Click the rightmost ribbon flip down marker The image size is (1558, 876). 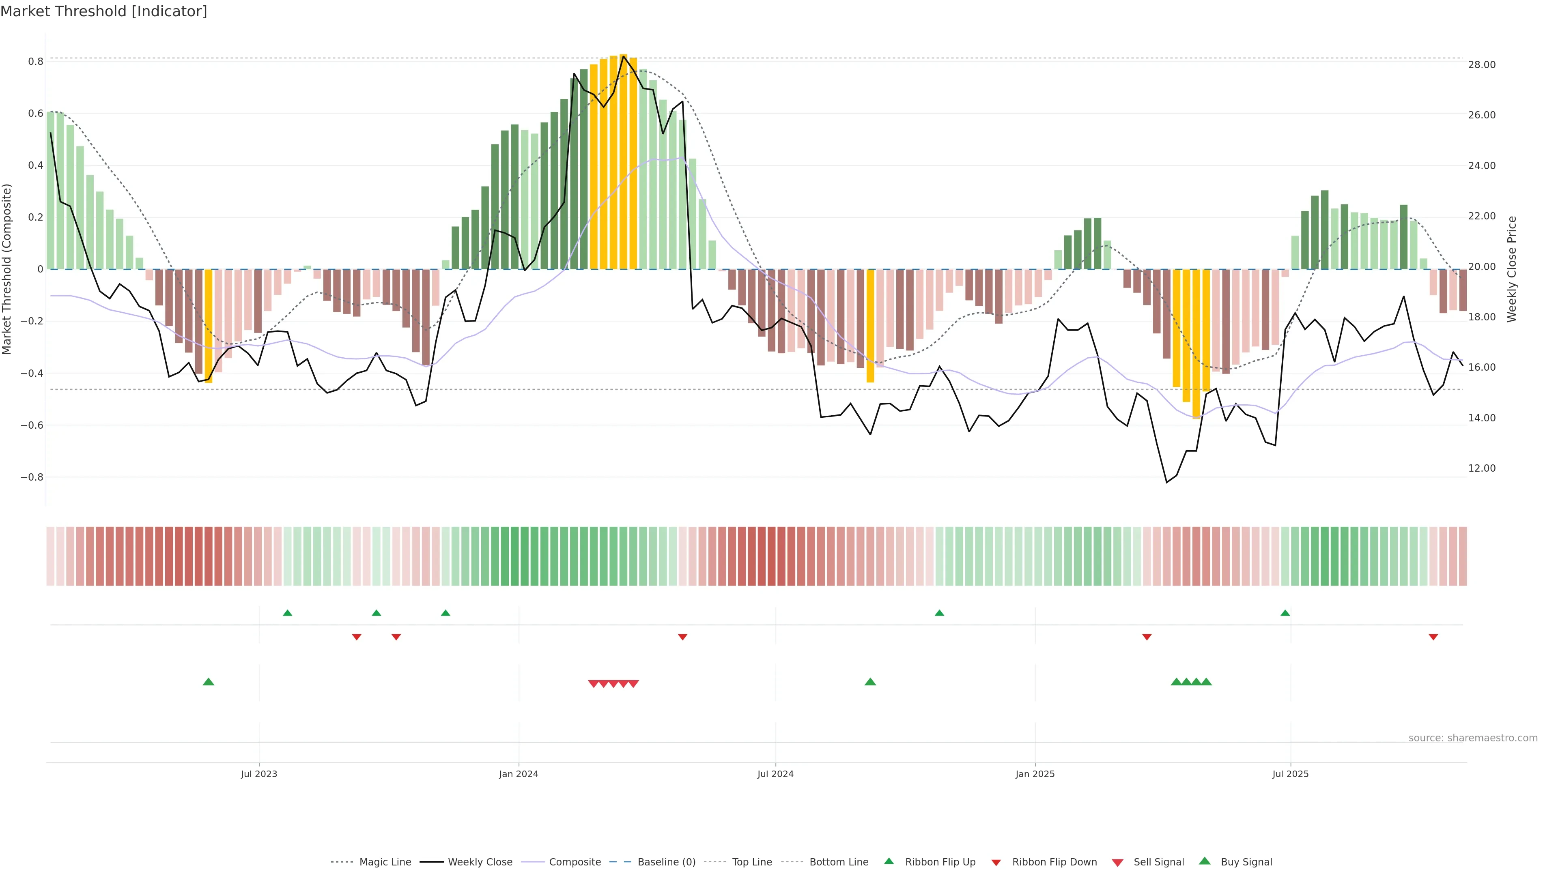pyautogui.click(x=1433, y=637)
